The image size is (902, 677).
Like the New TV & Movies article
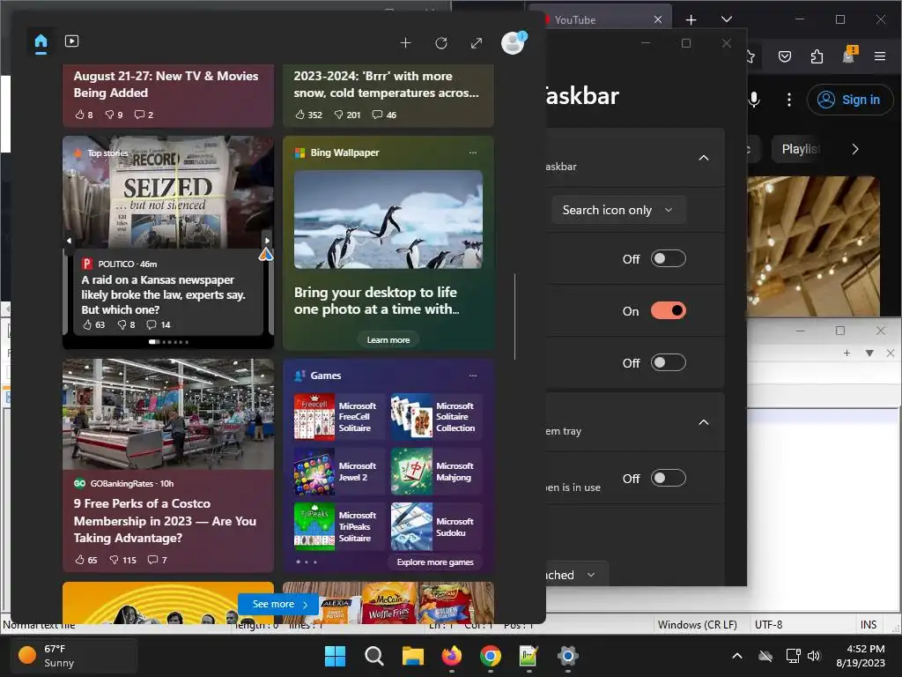tap(84, 115)
